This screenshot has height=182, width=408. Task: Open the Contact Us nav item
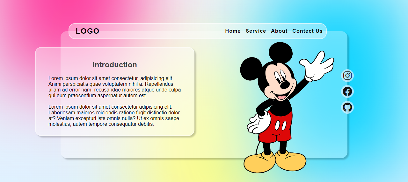(308, 31)
